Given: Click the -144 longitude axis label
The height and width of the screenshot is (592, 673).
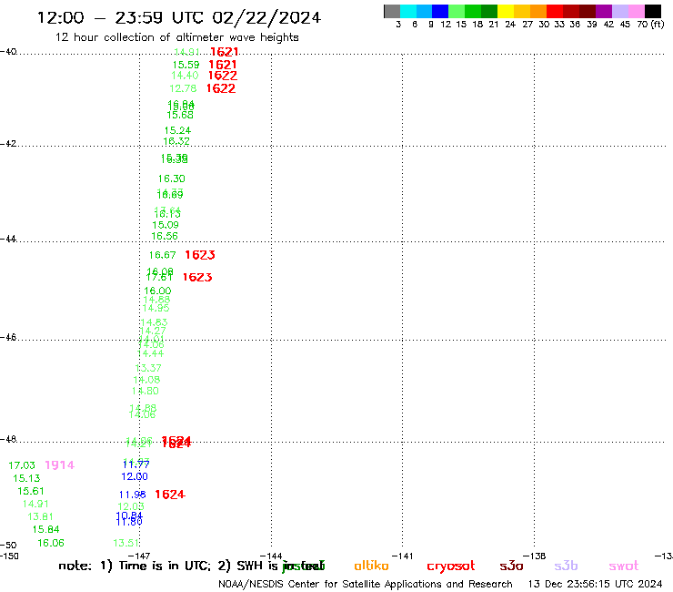Looking at the screenshot, I should coord(271,556).
